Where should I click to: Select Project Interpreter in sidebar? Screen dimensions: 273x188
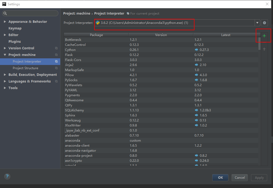pyautogui.click(x=30, y=62)
